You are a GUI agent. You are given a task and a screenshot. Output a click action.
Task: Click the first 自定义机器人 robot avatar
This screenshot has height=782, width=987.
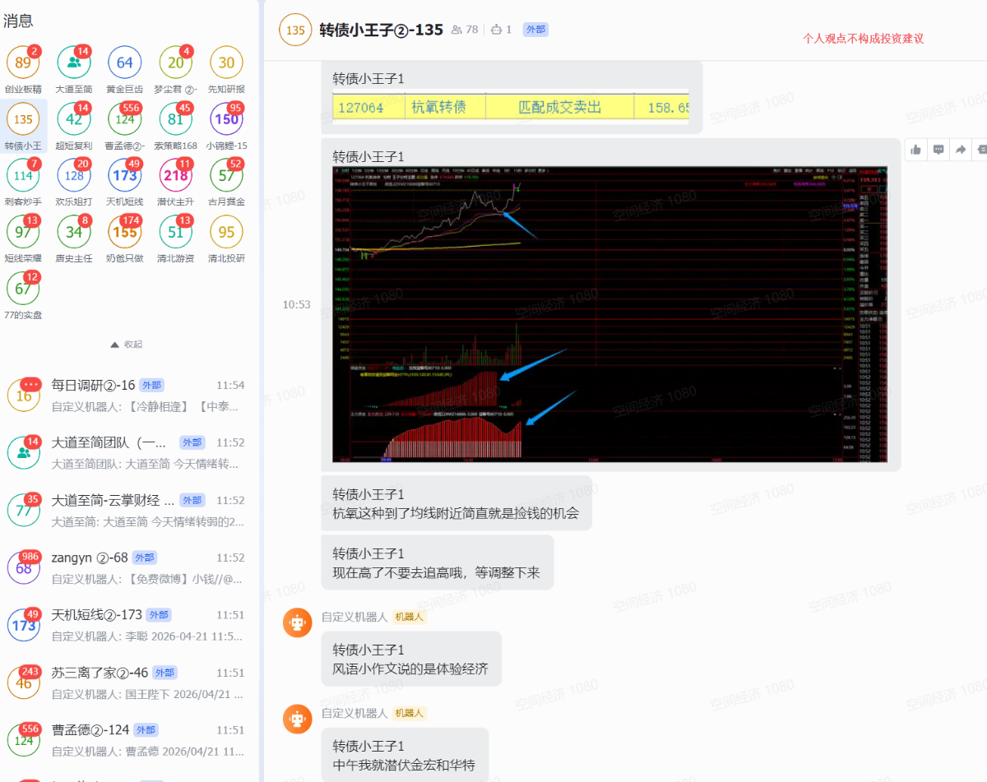298,623
